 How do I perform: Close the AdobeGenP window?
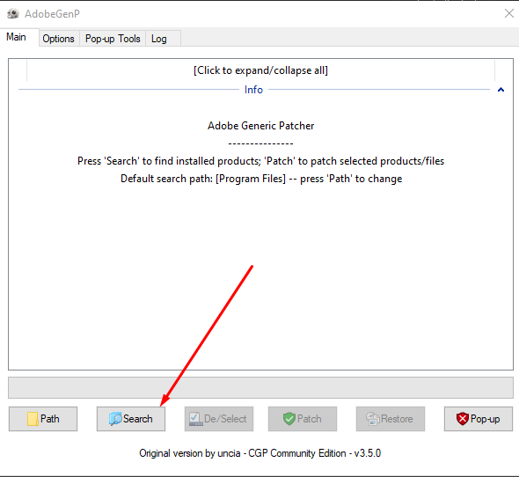point(509,13)
